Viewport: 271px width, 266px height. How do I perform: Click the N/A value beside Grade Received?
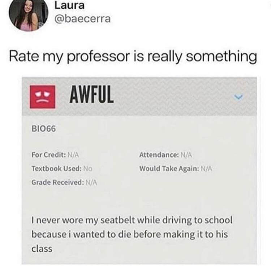[91, 183]
